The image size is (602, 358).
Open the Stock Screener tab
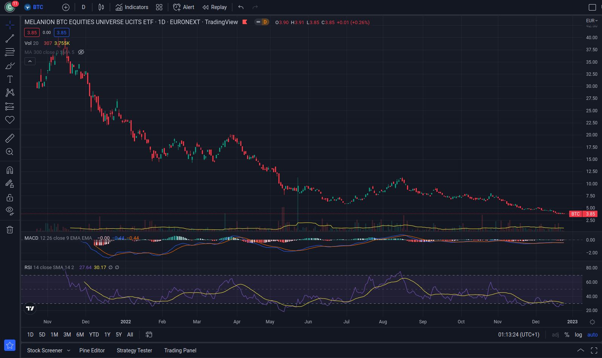pyautogui.click(x=45, y=350)
